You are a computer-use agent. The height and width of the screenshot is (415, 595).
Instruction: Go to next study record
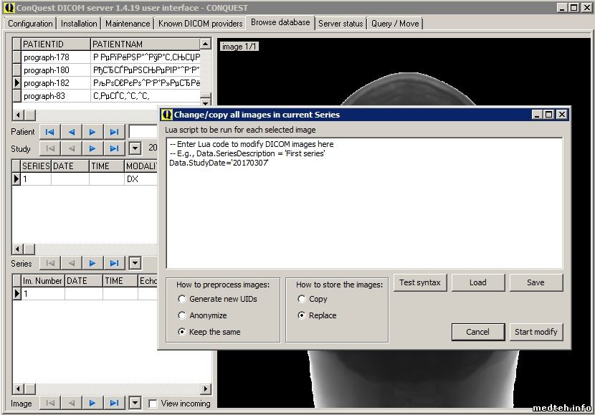tap(92, 148)
